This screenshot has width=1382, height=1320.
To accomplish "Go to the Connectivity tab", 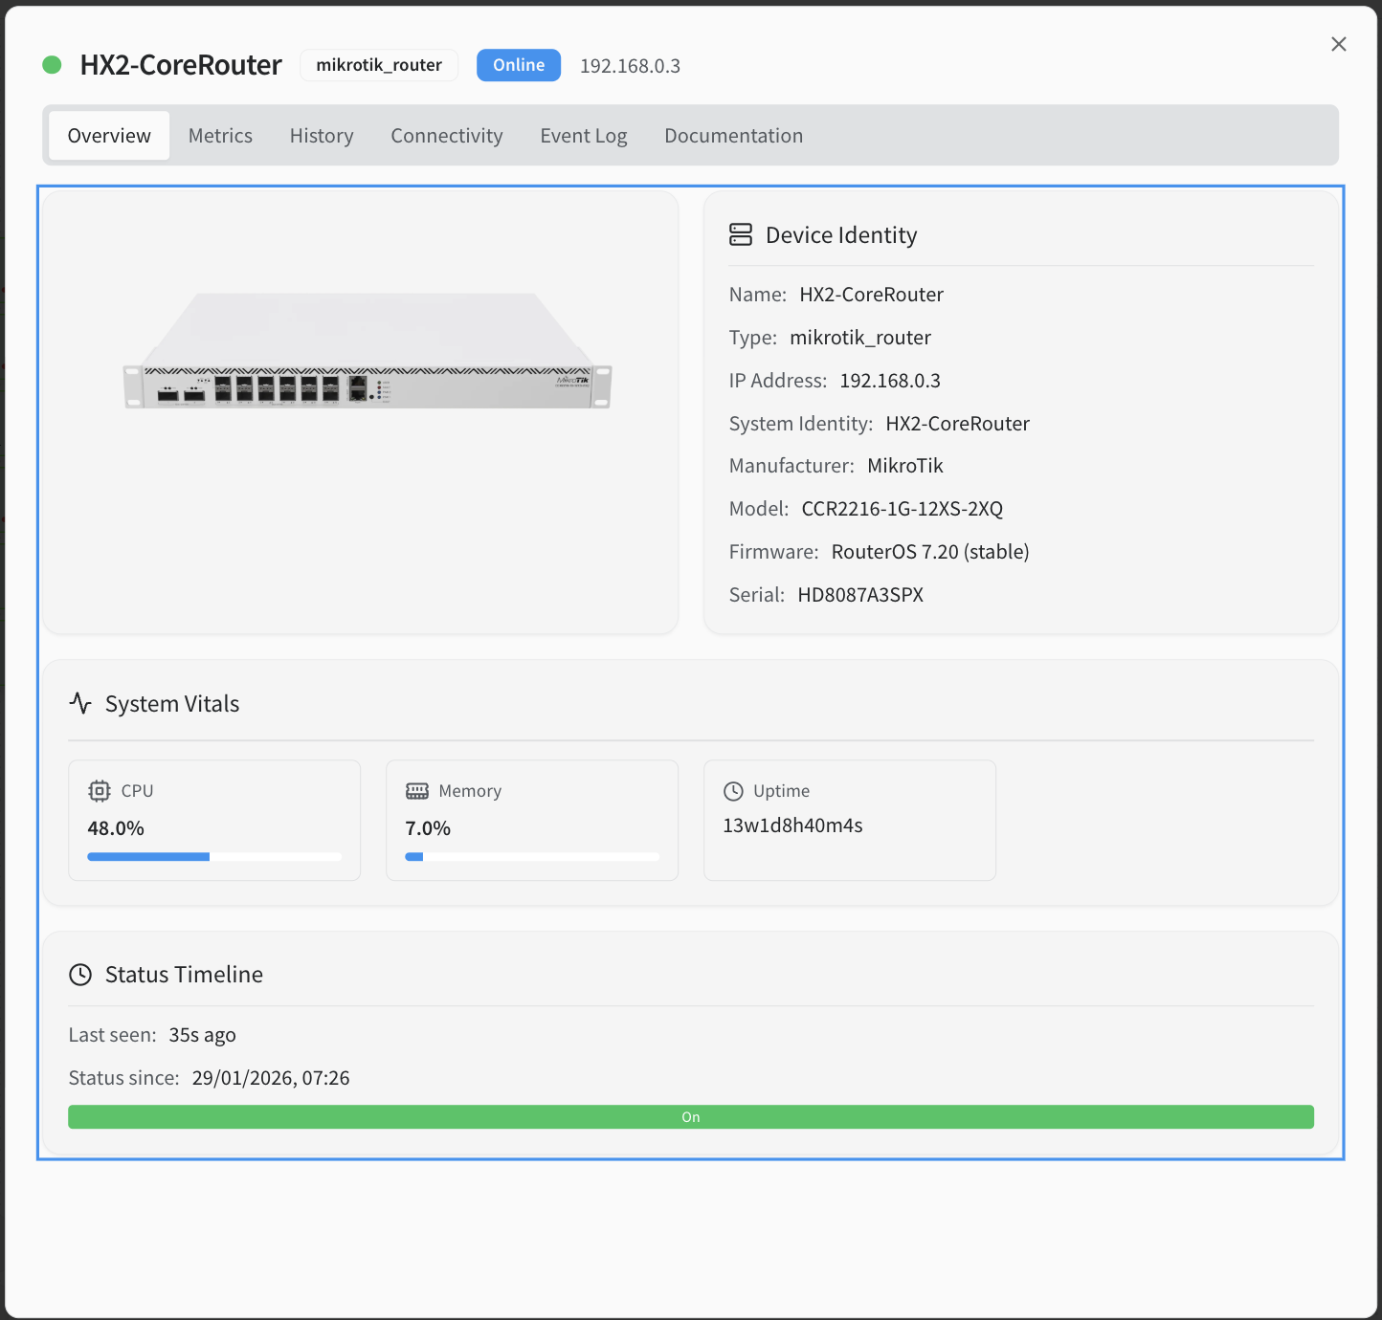I will coord(446,136).
